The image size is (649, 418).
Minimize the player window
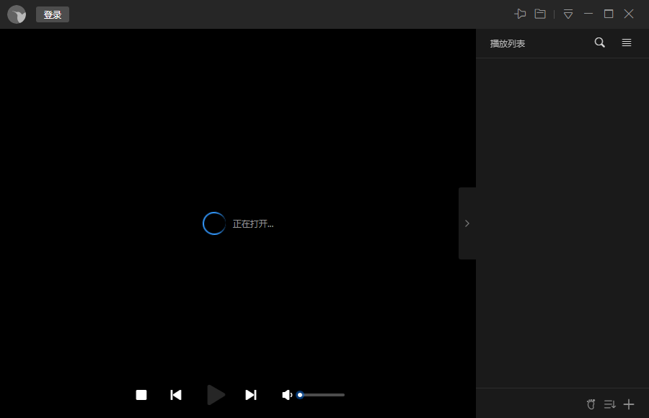click(588, 14)
